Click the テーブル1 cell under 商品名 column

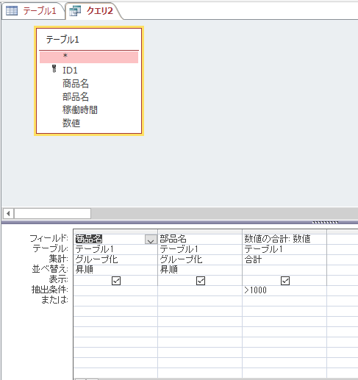coord(115,249)
